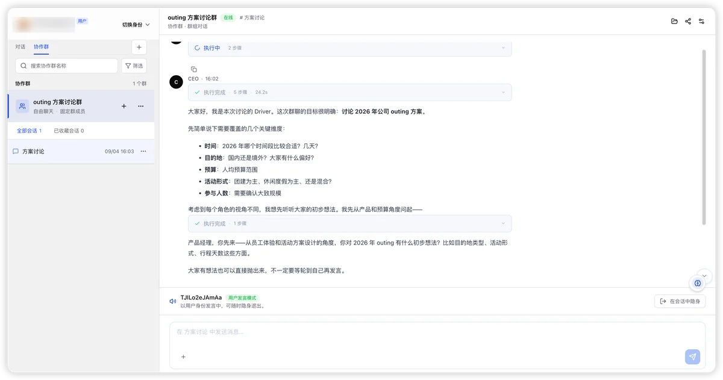This screenshot has width=723, height=380.
Task: Click magnifier icon in group search box
Action: pos(23,66)
